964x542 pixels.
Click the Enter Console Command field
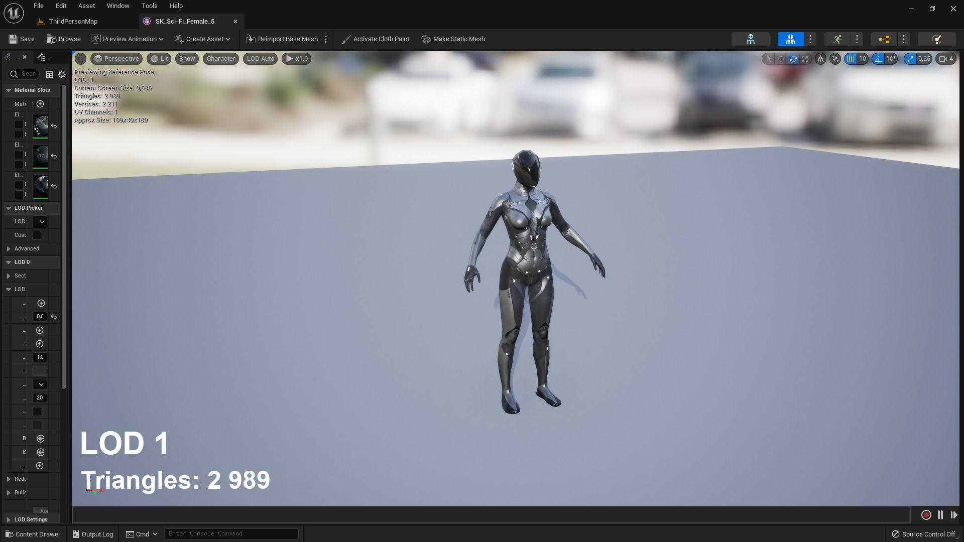point(231,534)
